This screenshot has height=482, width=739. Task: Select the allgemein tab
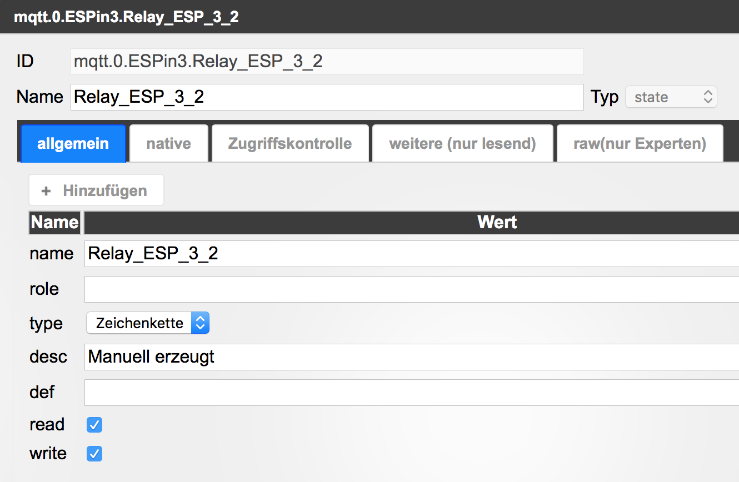point(73,144)
